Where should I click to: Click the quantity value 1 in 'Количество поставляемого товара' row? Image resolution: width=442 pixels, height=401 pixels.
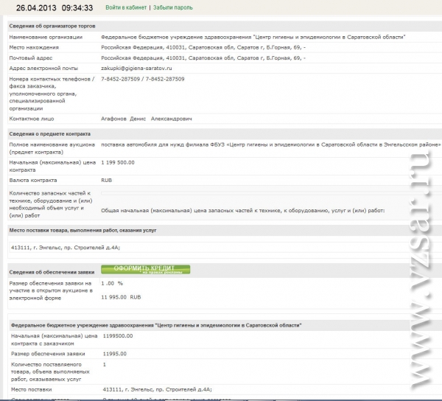(x=105, y=364)
